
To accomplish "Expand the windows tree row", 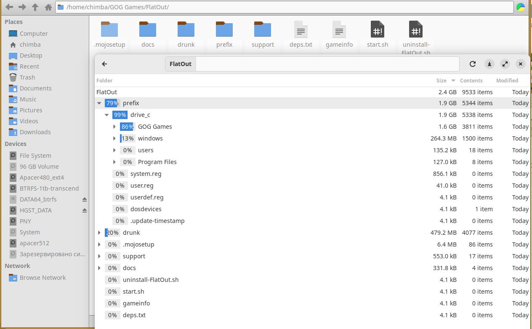I will [114, 138].
